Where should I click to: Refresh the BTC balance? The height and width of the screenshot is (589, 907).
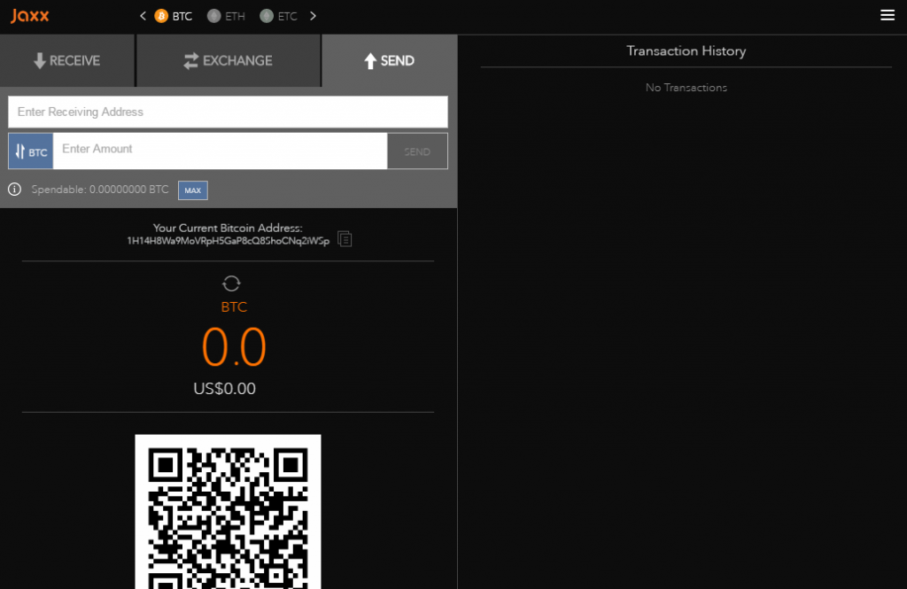(x=231, y=283)
